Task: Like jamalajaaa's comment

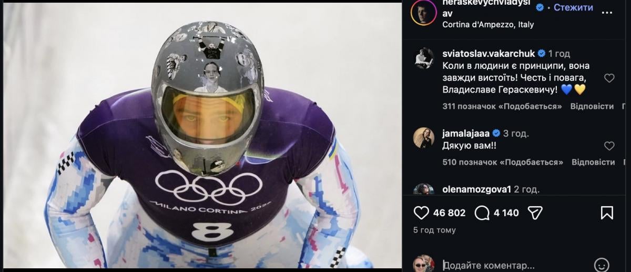Action: tap(609, 146)
